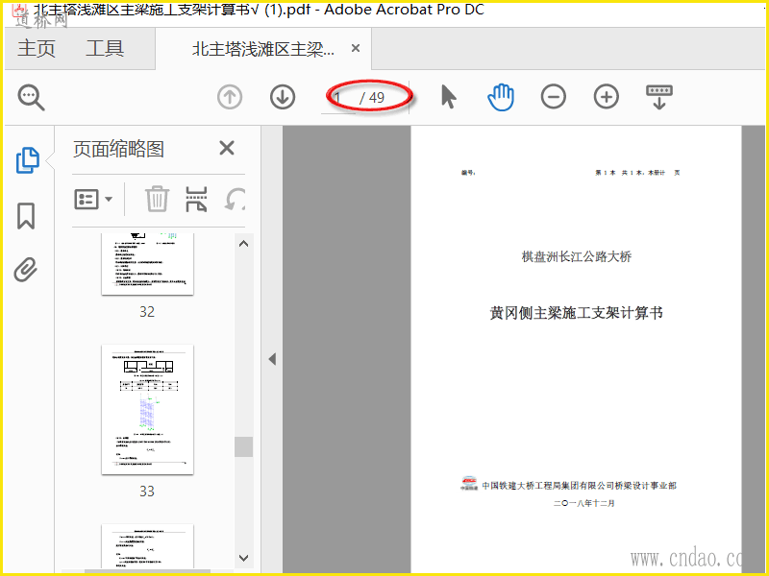Click the 中国铁建大桥工程局 company line
This screenshot has width=769, height=576.
579,486
